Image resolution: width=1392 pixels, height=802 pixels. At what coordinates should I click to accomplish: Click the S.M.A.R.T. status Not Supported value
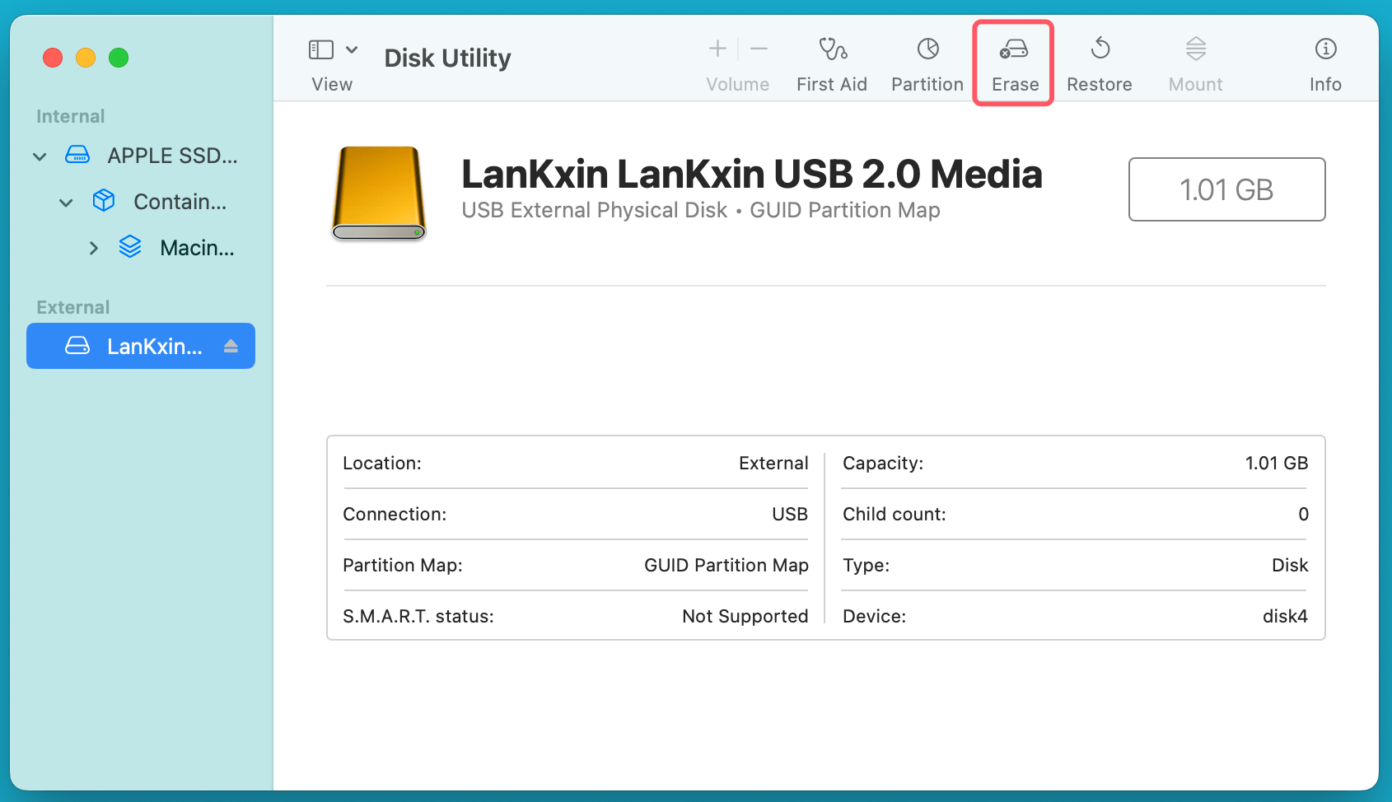pyautogui.click(x=745, y=616)
